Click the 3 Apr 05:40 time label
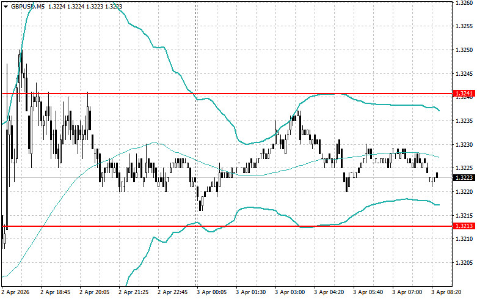The image size is (477, 299). coord(368,292)
